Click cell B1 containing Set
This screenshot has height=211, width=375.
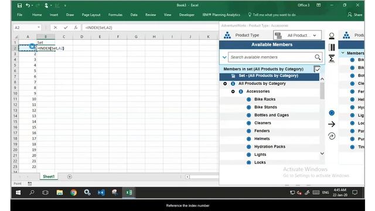(x=46, y=43)
